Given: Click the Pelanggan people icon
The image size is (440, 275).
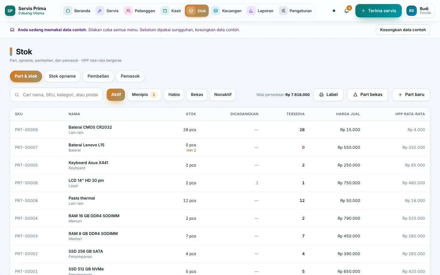Looking at the screenshot, I should click(x=128, y=11).
